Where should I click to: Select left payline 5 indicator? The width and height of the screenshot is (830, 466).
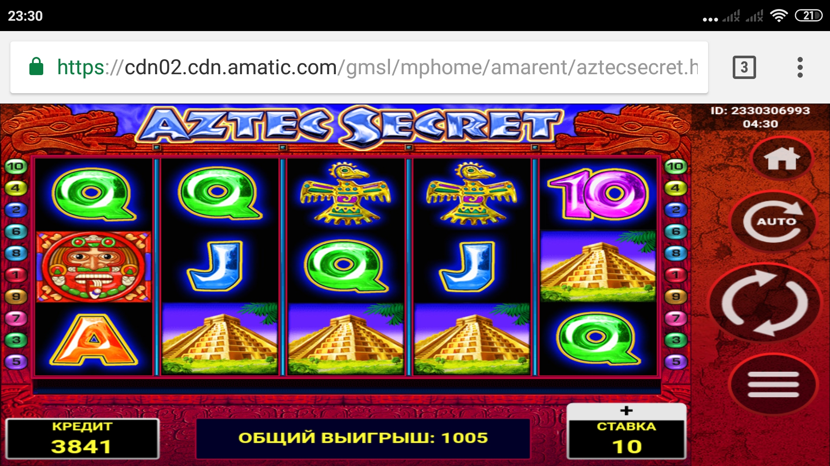pos(16,362)
